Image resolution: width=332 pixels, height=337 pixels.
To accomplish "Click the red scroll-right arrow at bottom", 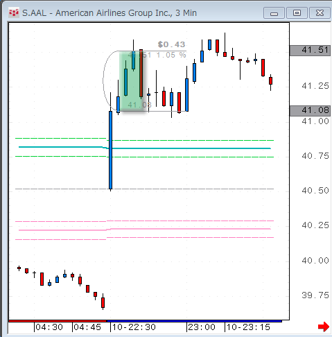I will (x=324, y=327).
